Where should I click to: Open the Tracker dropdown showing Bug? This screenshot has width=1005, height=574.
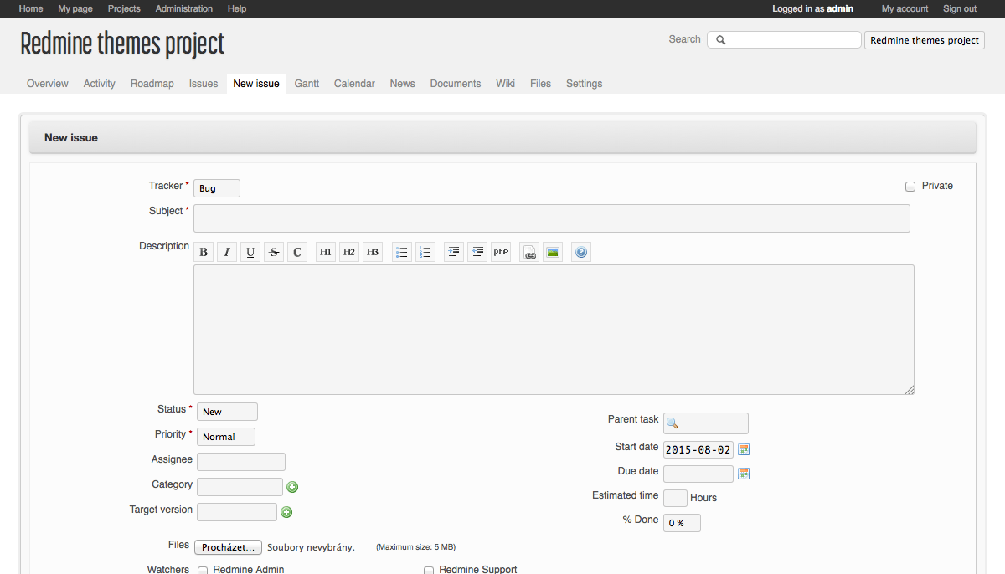[x=217, y=188]
